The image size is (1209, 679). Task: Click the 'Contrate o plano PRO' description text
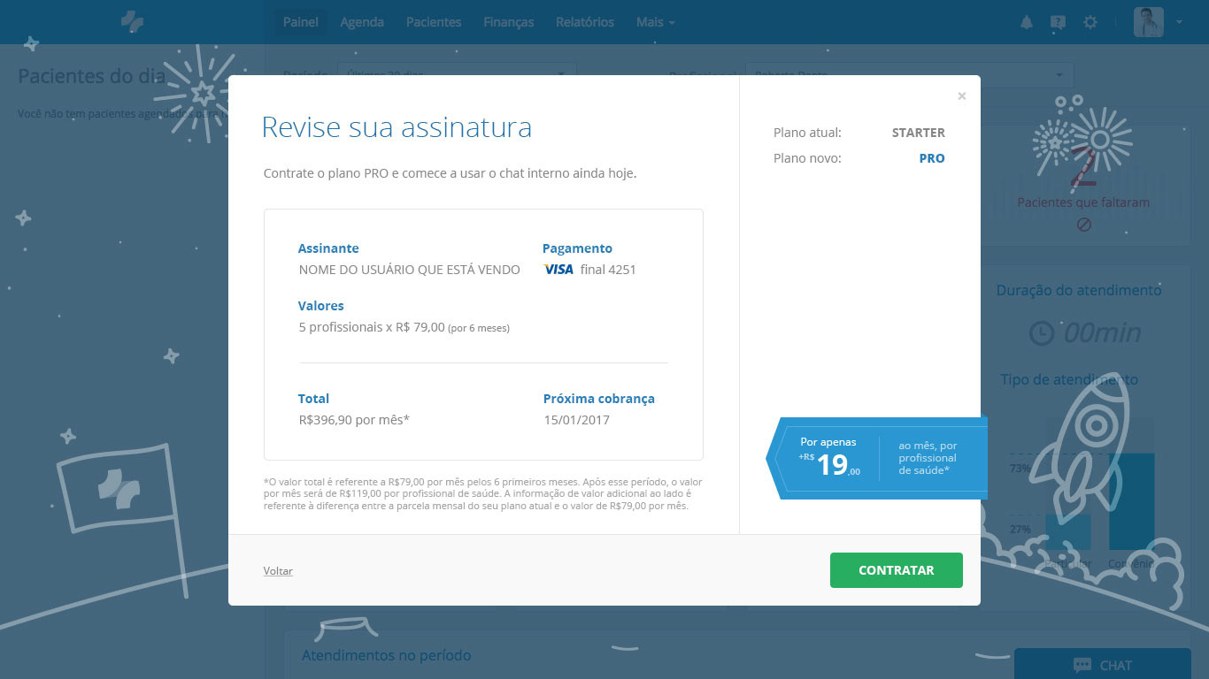(x=450, y=173)
